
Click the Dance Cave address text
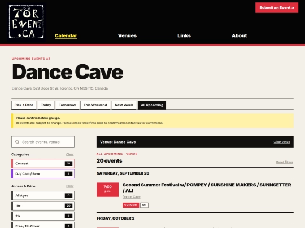[x=60, y=88]
